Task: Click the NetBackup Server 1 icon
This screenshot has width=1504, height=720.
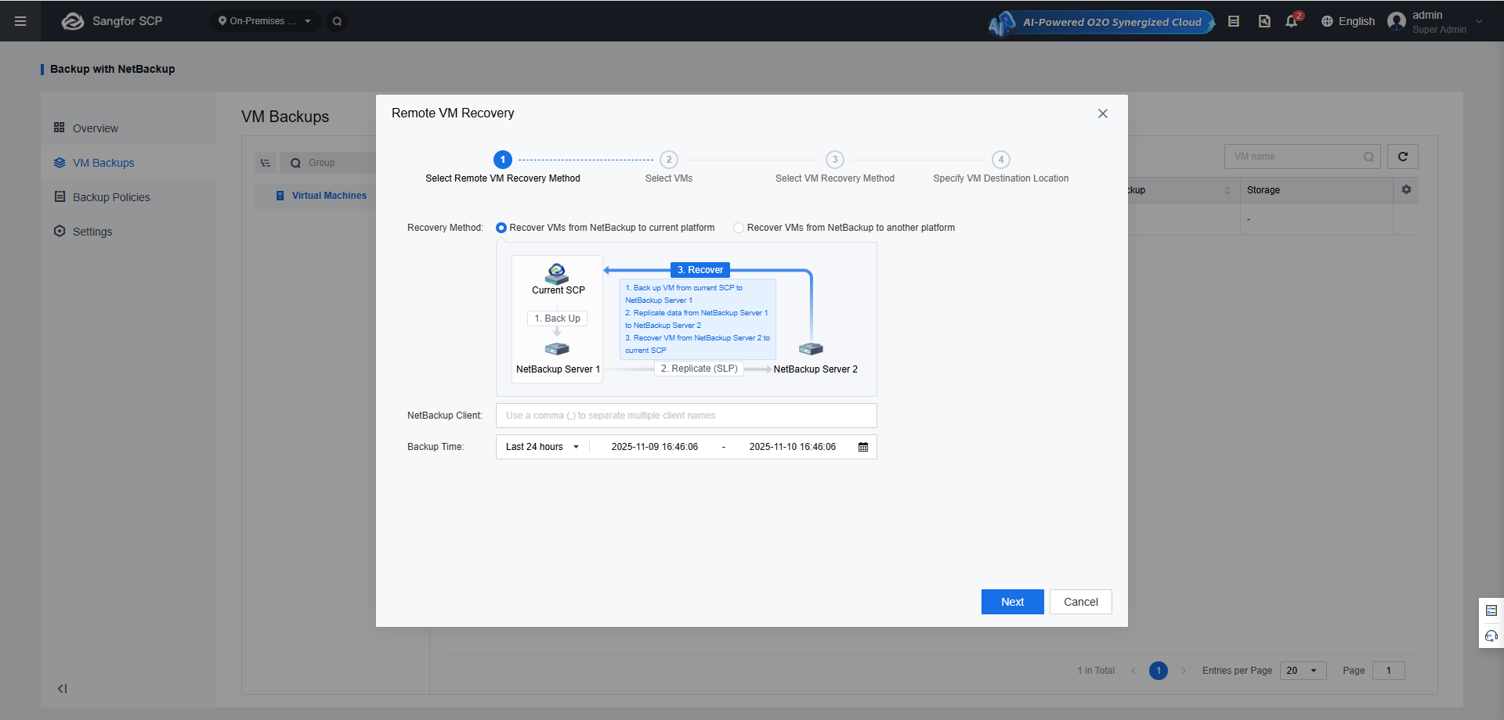Action: point(557,349)
